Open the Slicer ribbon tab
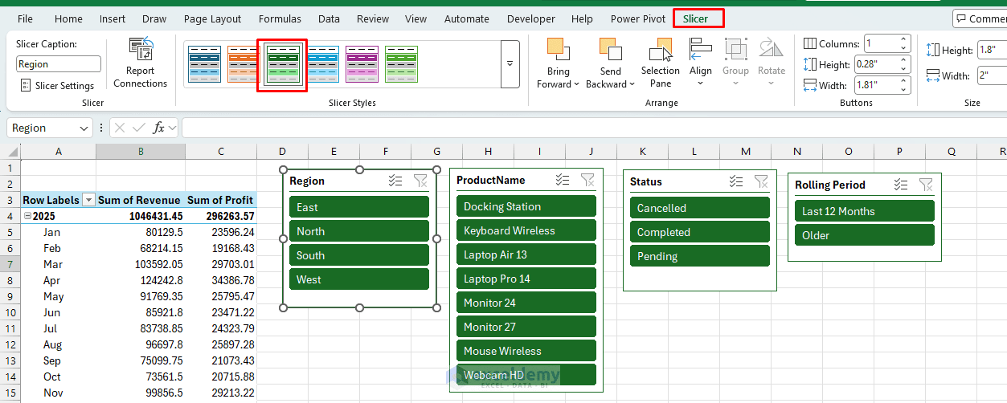 point(696,18)
